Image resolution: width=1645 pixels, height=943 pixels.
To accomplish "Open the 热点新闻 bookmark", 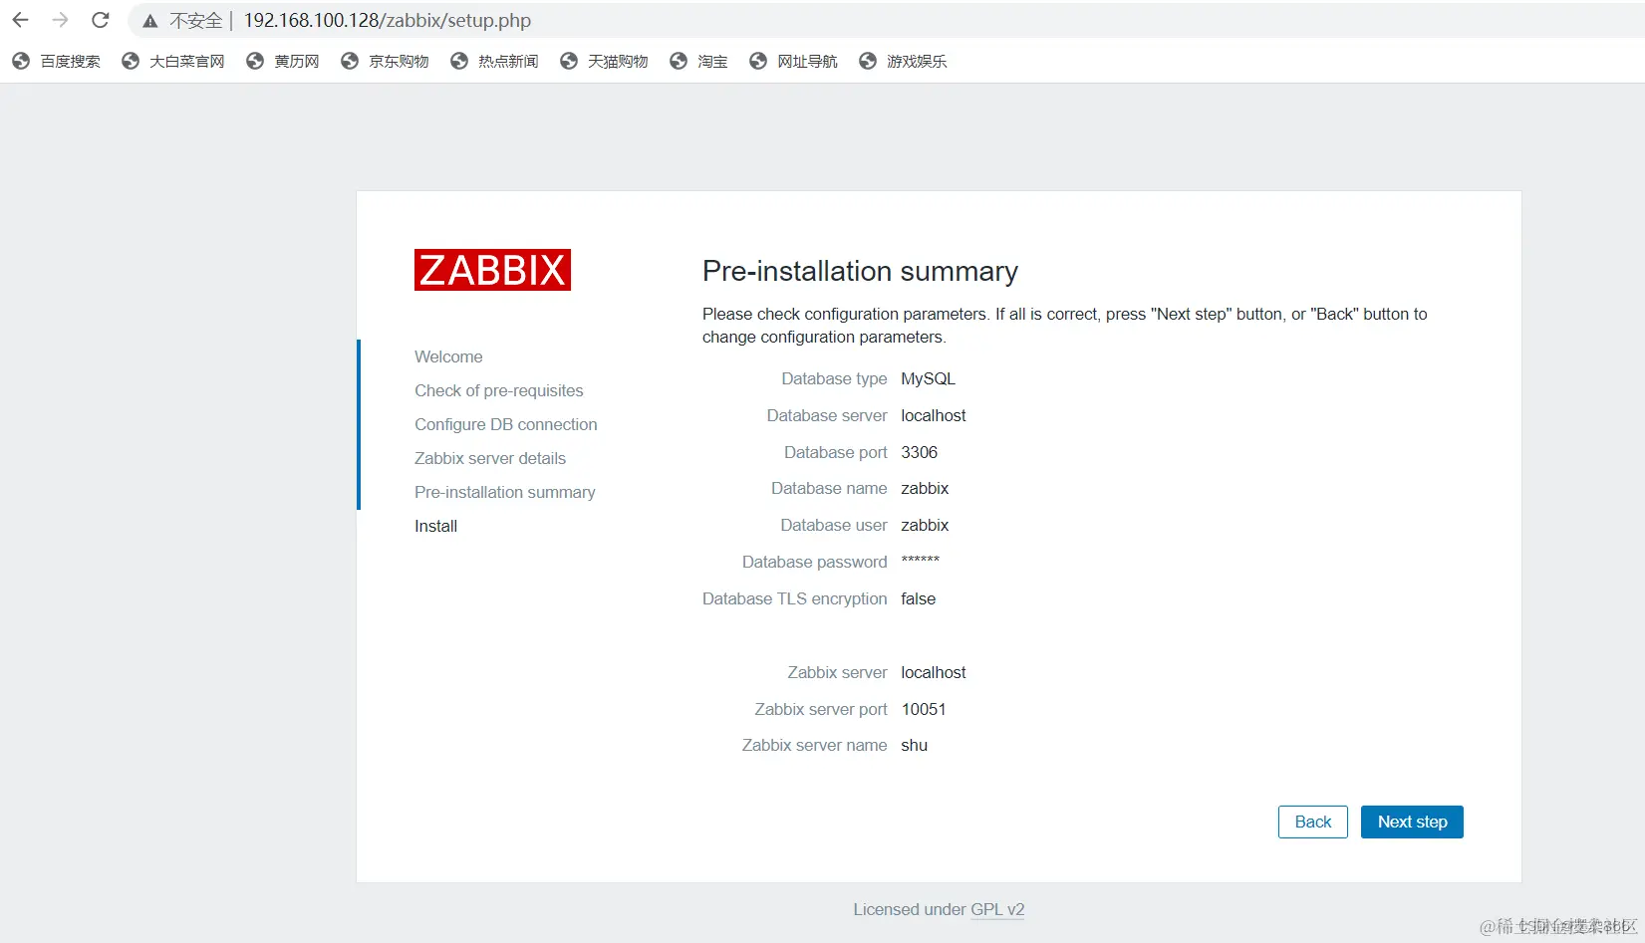I will click(494, 62).
